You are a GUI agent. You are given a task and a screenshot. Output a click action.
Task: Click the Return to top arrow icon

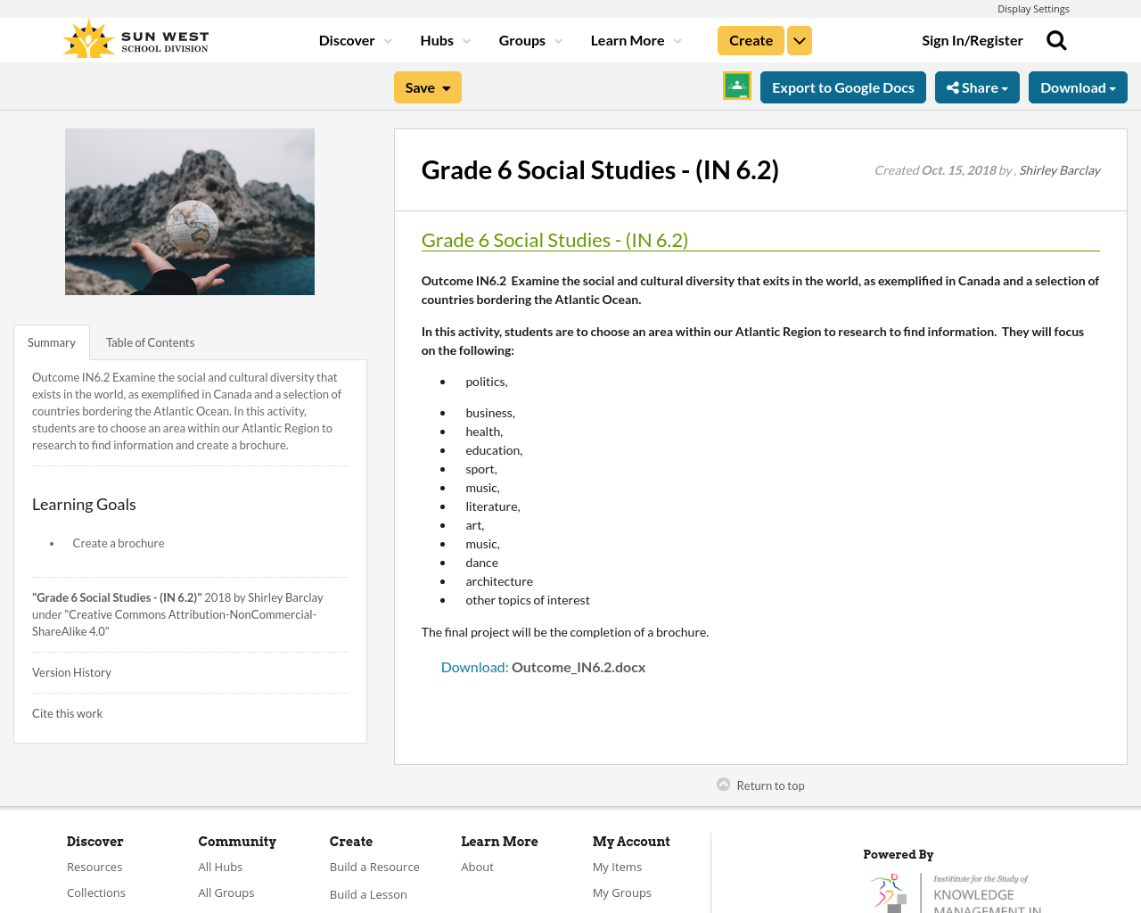point(723,785)
